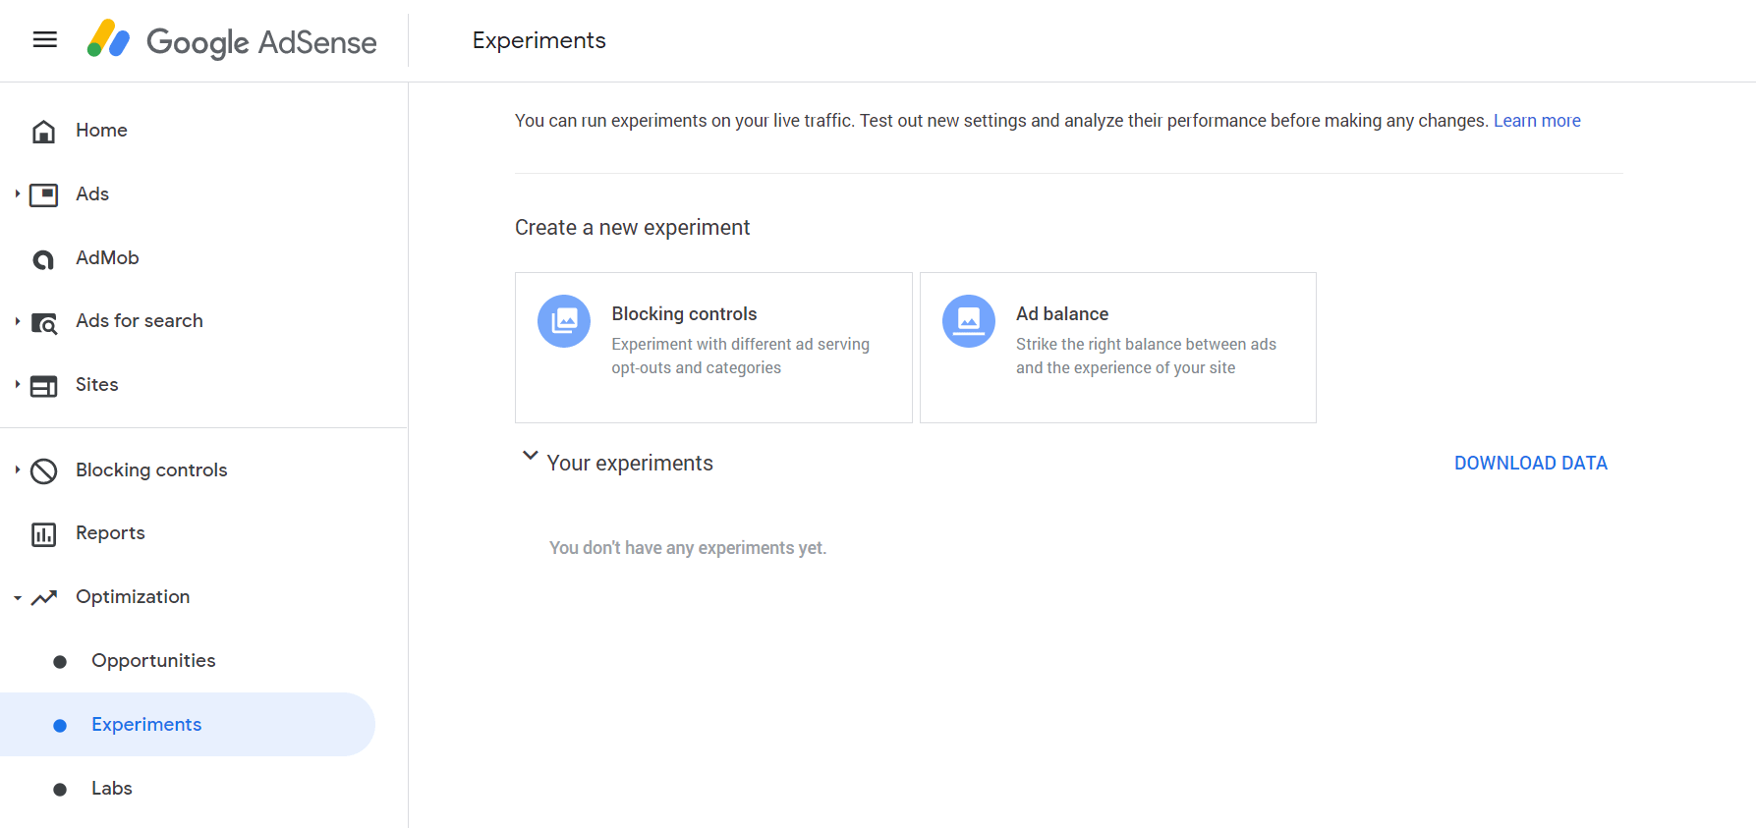Expand the Ads for search section
The image size is (1756, 828).
point(18,321)
